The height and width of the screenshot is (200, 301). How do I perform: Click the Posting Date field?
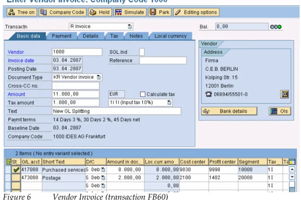[x=67, y=68]
